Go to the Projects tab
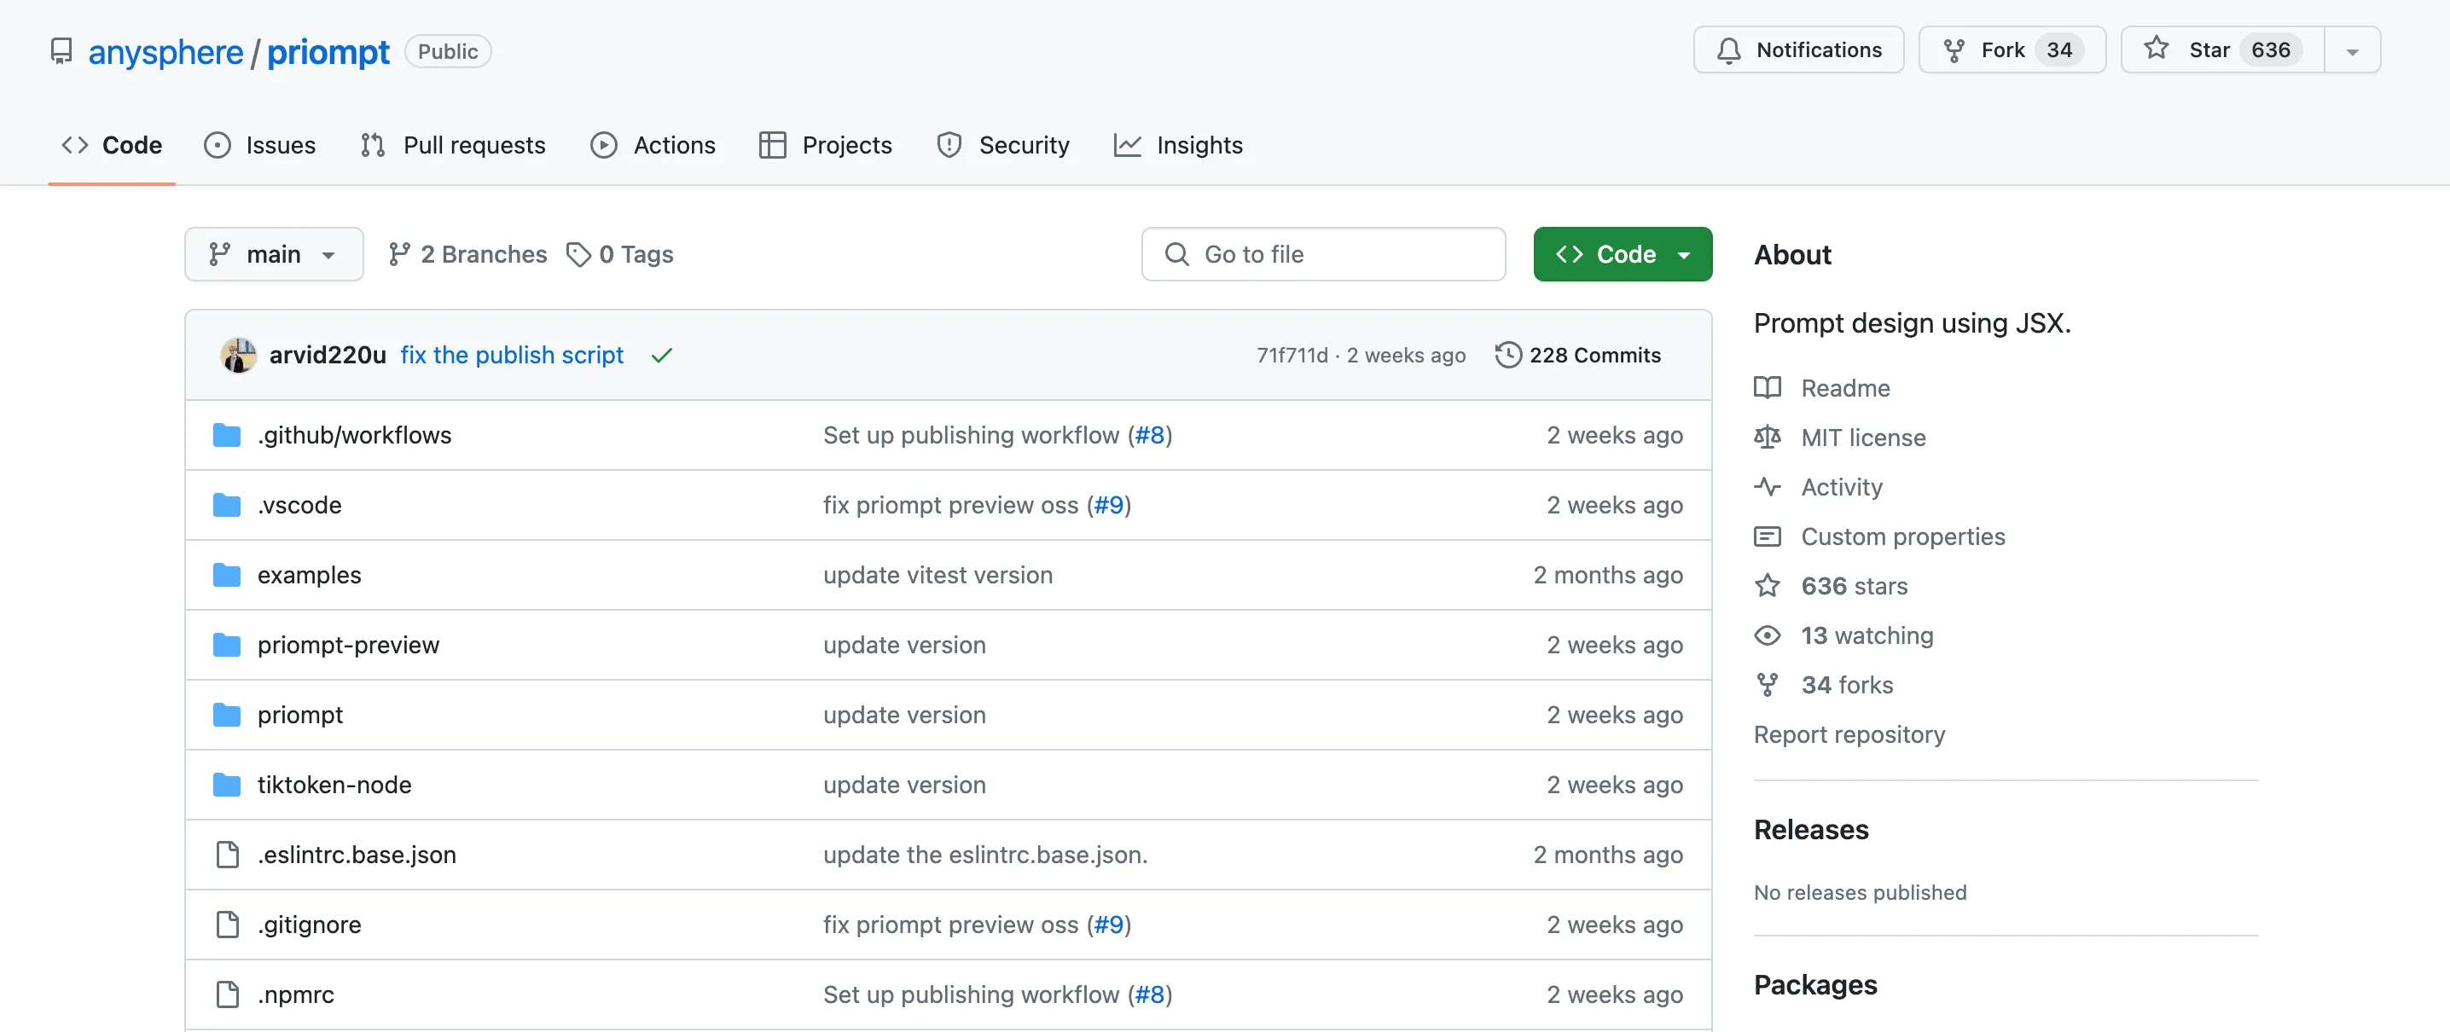Viewport: 2450px width, 1032px height. (826, 145)
